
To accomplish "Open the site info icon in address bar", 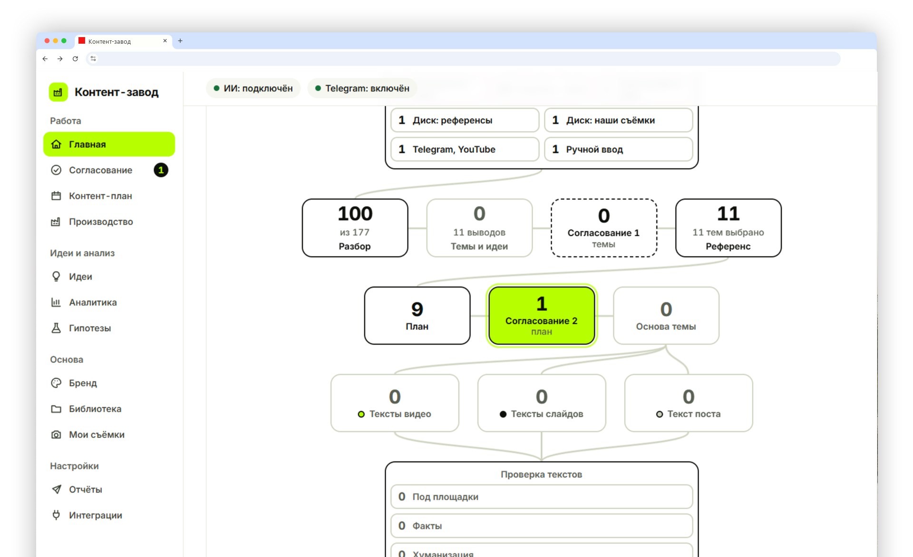I will (x=93, y=58).
